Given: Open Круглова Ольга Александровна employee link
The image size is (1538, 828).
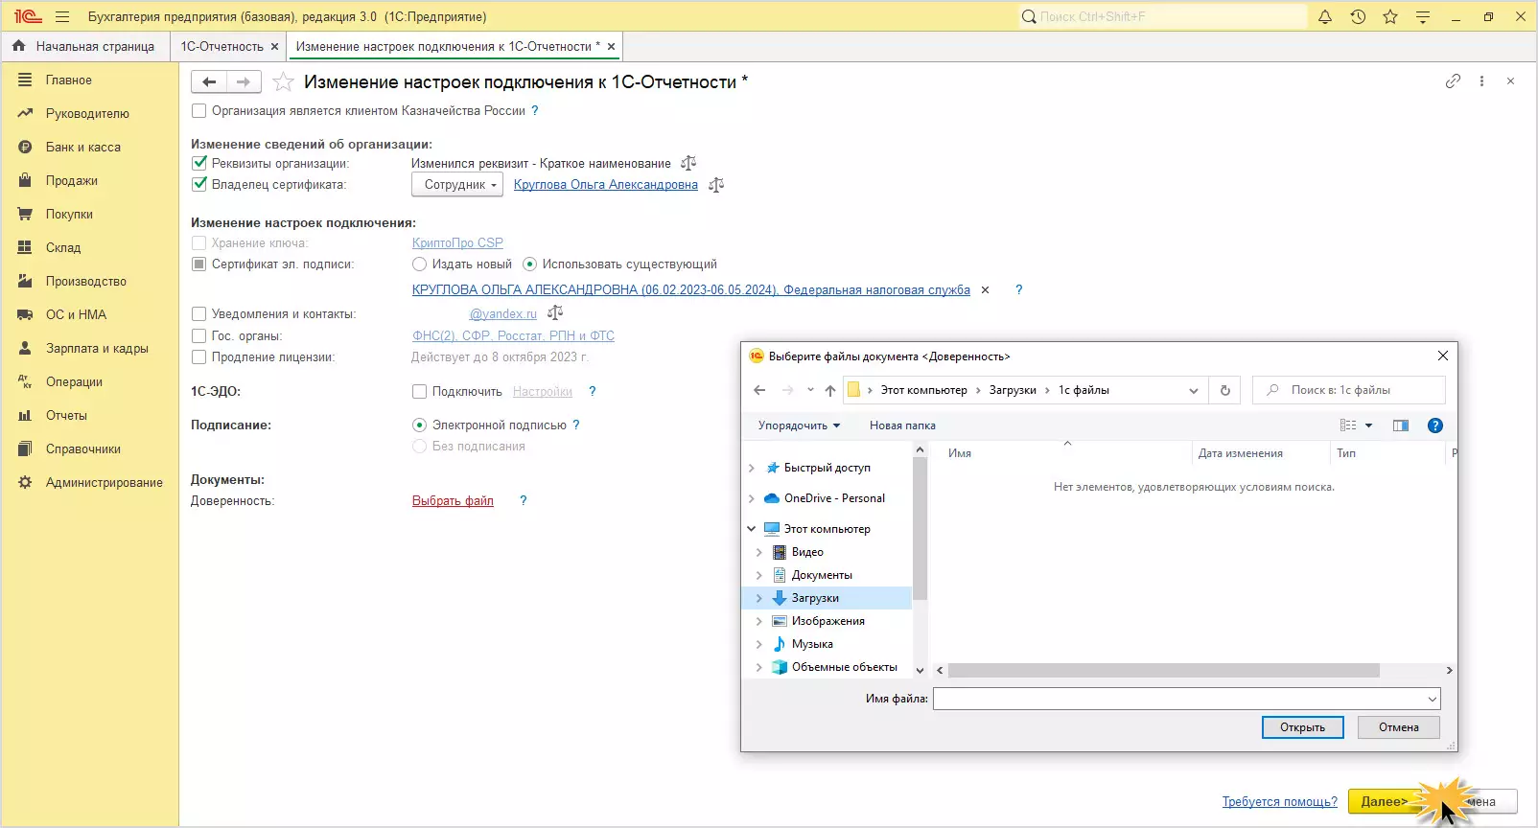Looking at the screenshot, I should point(606,185).
